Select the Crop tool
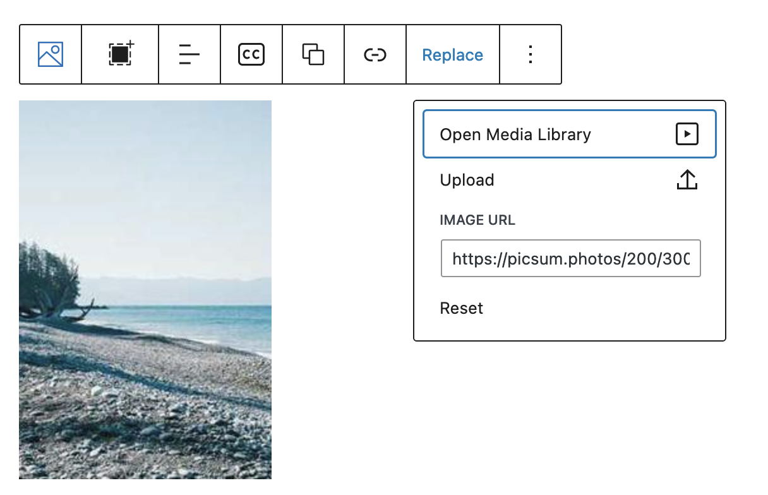This screenshot has height=495, width=768. point(119,54)
